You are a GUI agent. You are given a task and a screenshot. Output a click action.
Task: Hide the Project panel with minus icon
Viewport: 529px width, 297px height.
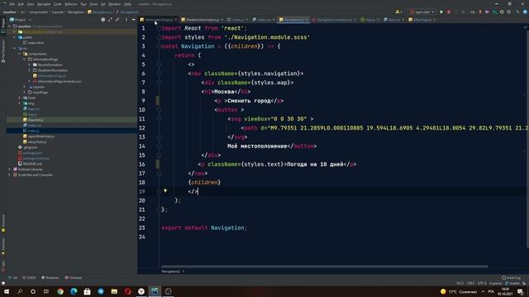(134, 20)
